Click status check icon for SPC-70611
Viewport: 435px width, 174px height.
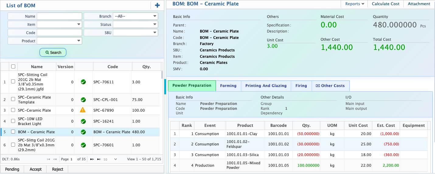(83, 82)
